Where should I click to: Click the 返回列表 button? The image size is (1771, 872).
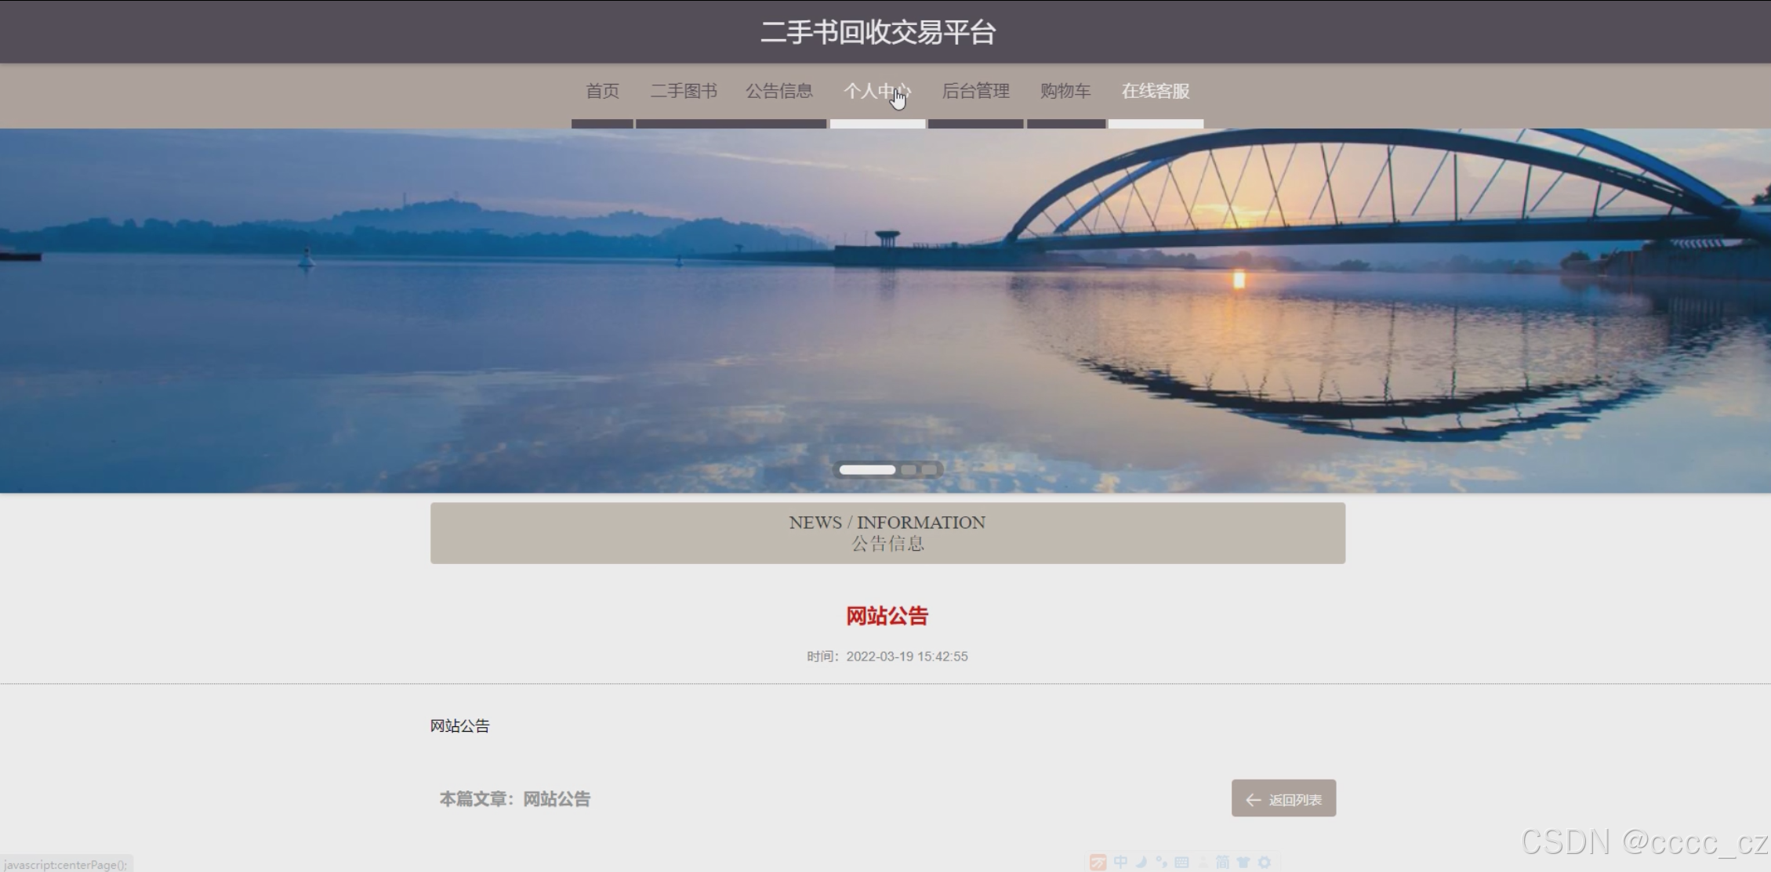click(1283, 798)
